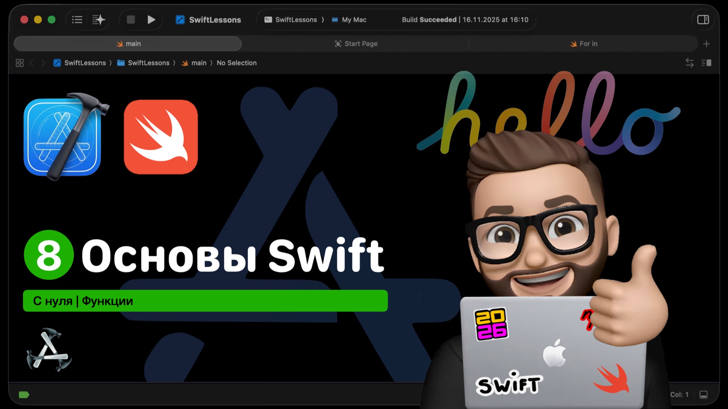Image resolution: width=728 pixels, height=409 pixels.
Task: Click the plus button to add new tab
Action: 707,43
